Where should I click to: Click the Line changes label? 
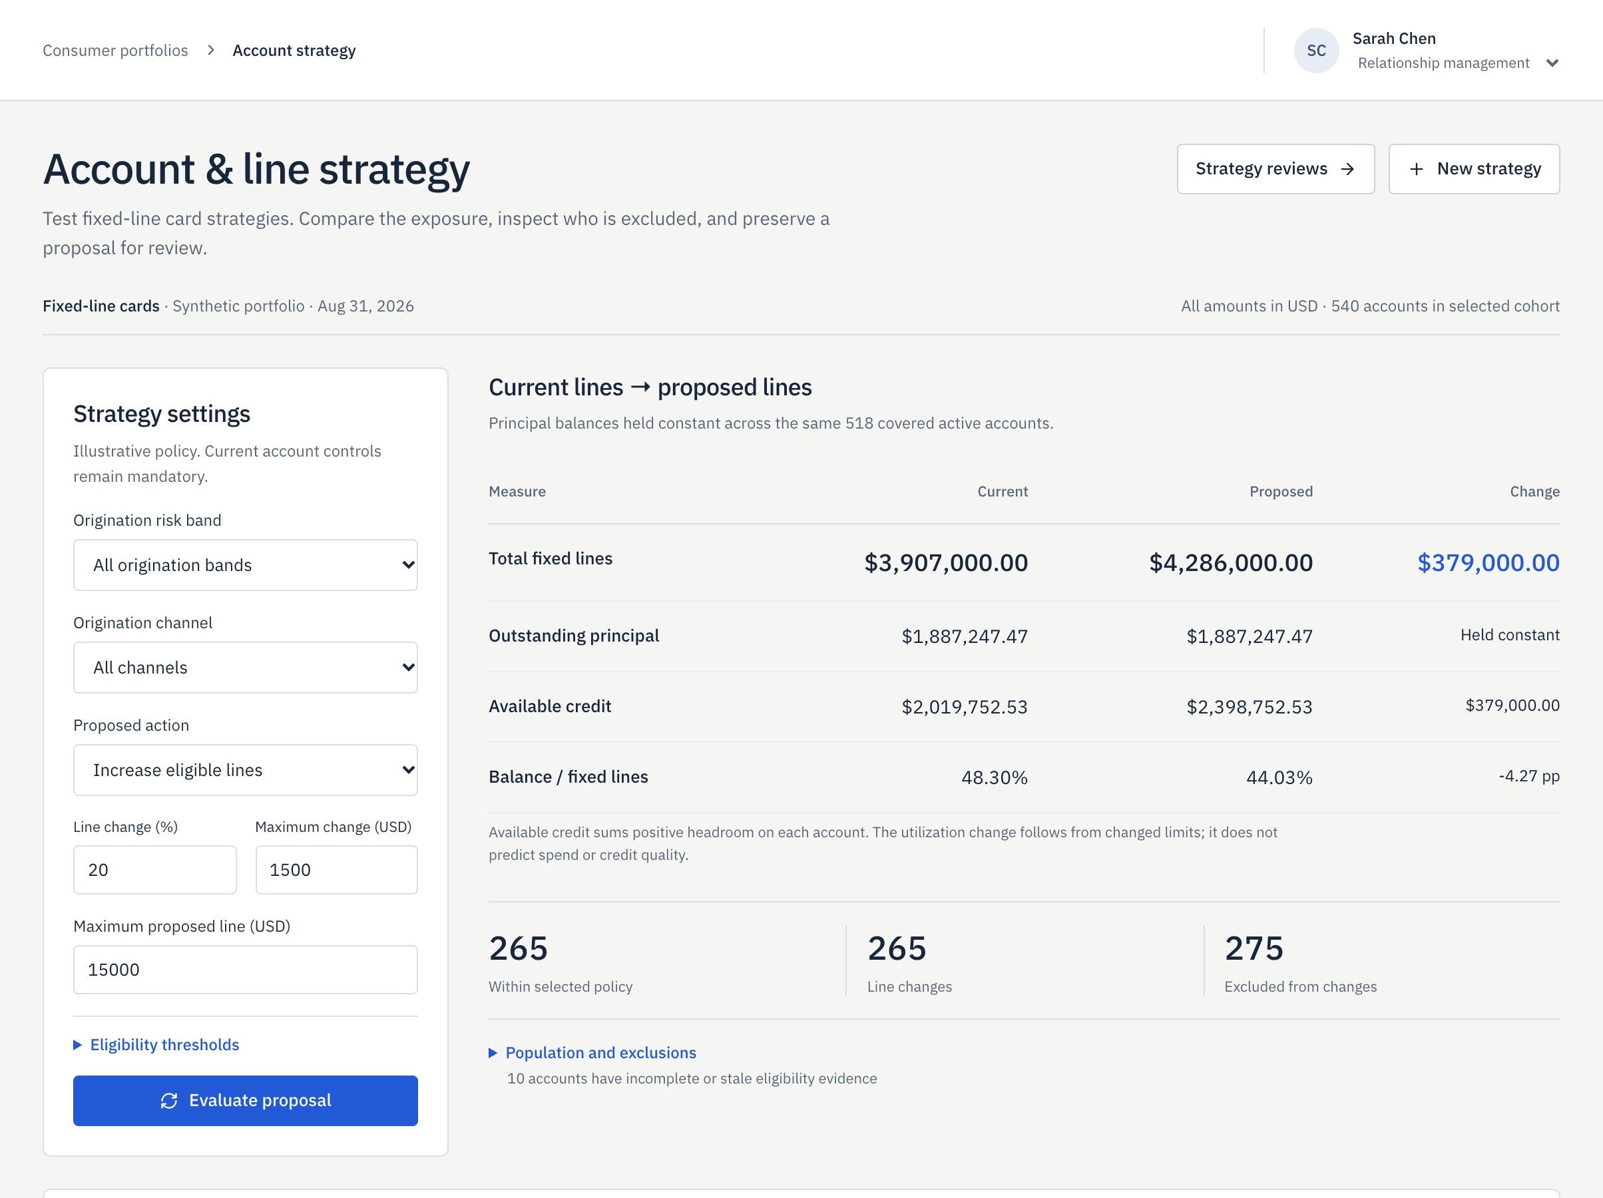click(x=909, y=986)
